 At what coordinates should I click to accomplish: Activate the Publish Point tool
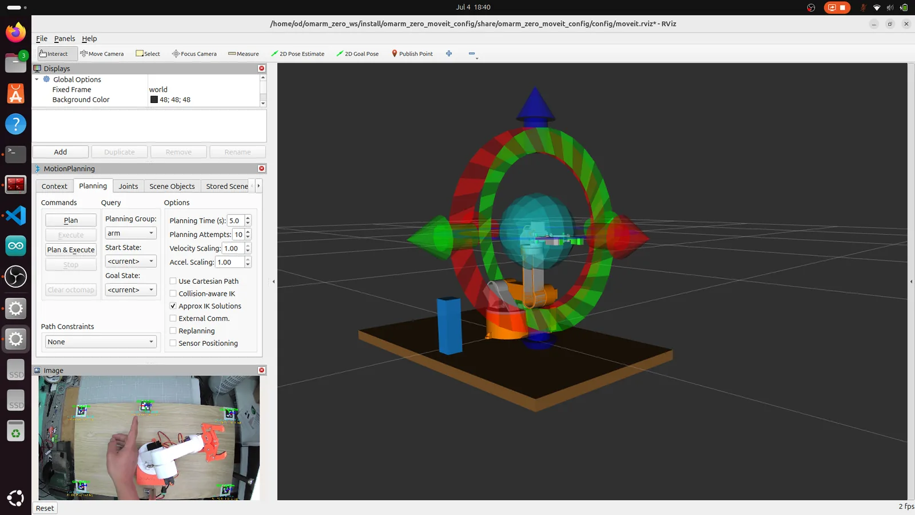(412, 54)
